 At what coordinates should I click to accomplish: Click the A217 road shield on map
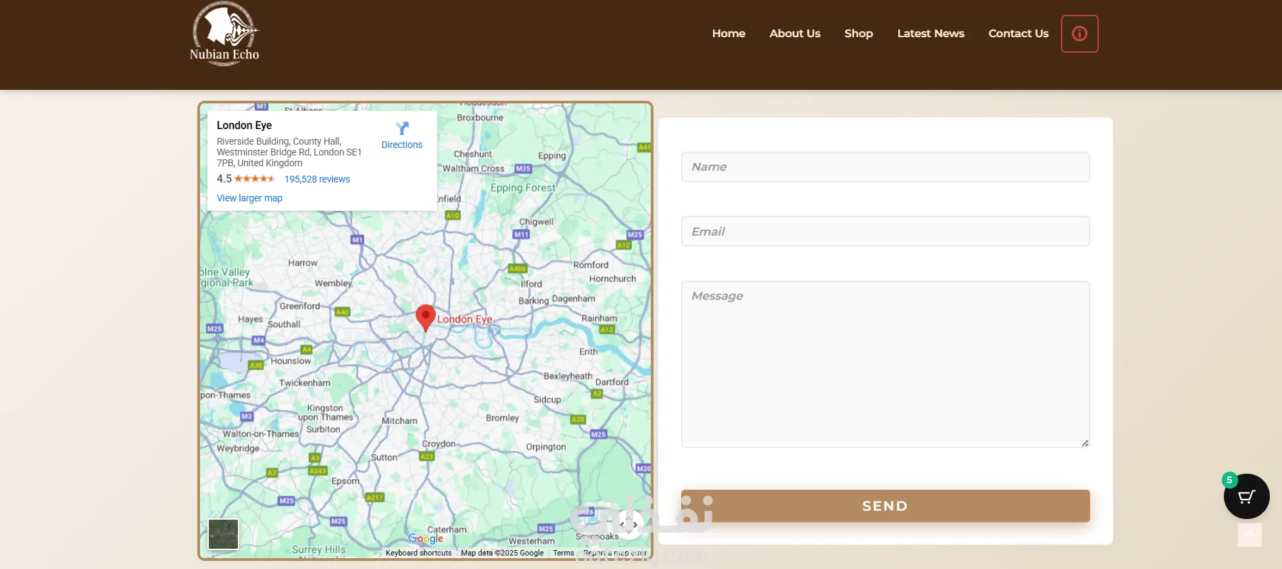pos(374,497)
